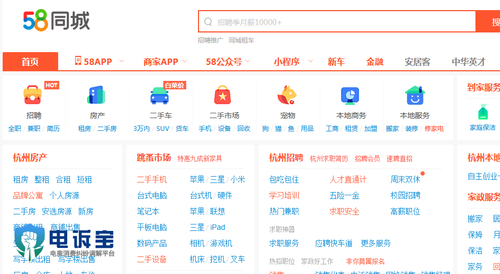Expand the 58APP dropdown arrow
Screen dimensions: 500x274
pos(122,61)
